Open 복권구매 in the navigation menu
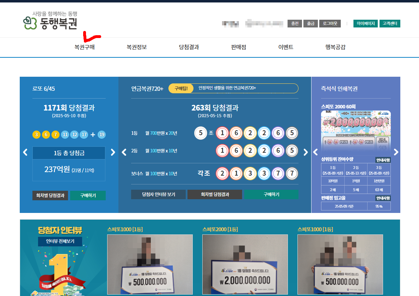Image resolution: width=419 pixels, height=296 pixels. click(x=84, y=47)
